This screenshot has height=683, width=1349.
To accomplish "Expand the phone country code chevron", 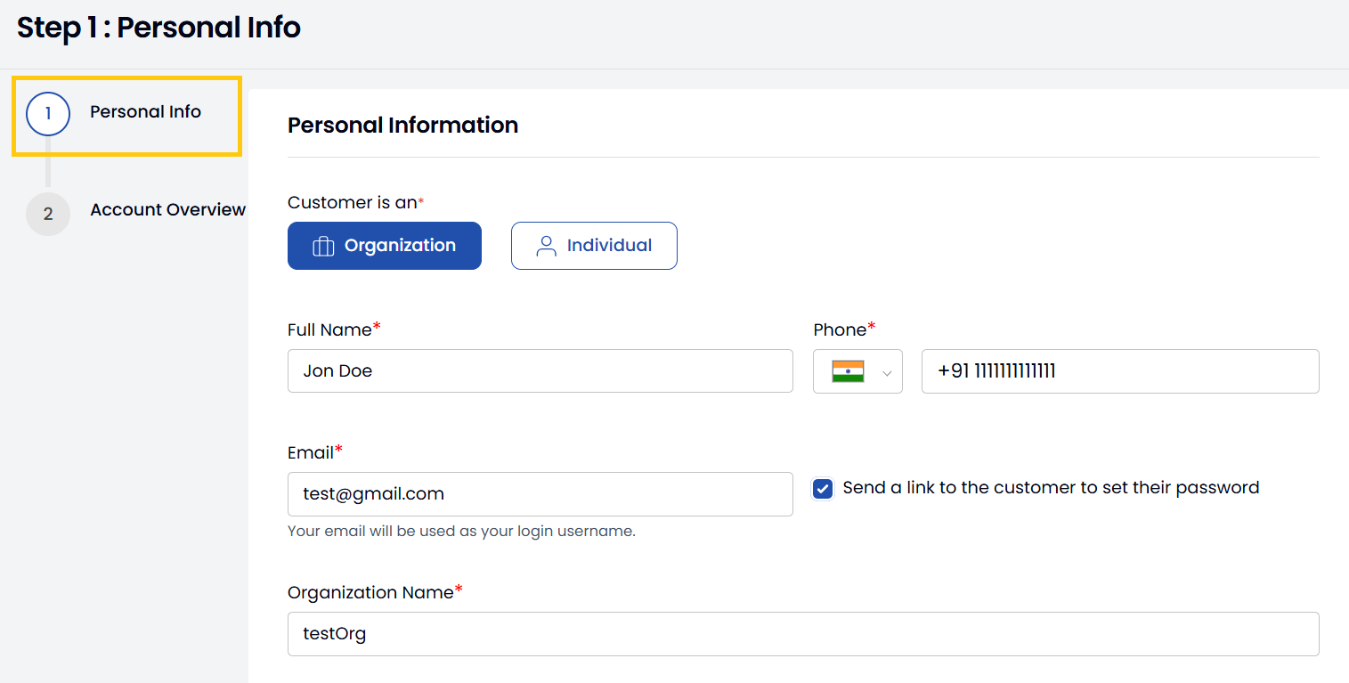I will (x=887, y=373).
